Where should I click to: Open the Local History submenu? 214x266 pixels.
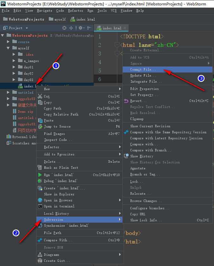pyautogui.click(x=79, y=213)
